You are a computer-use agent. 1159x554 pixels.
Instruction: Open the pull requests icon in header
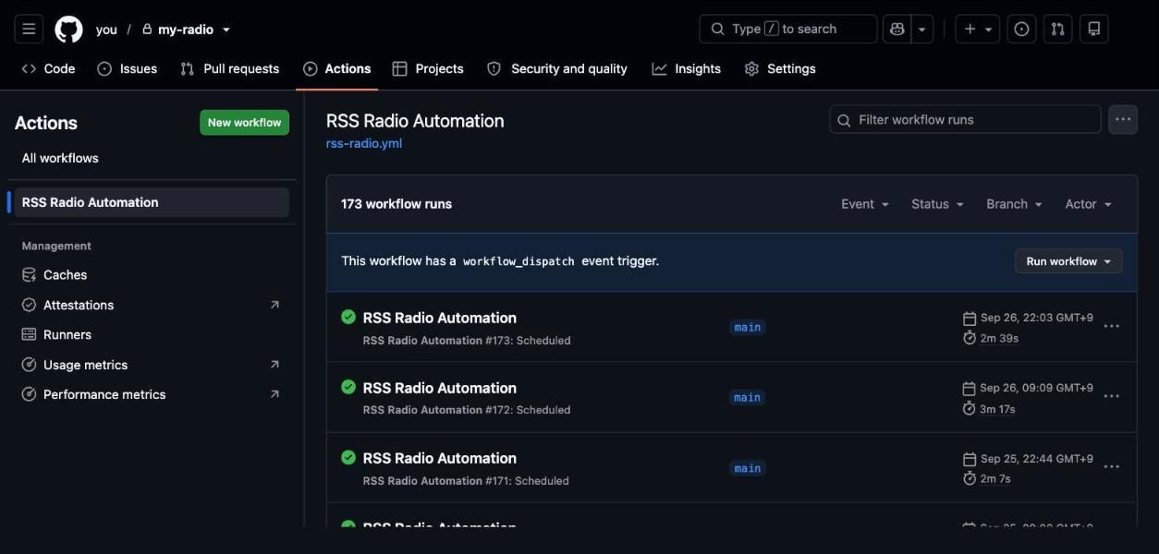pyautogui.click(x=1057, y=30)
